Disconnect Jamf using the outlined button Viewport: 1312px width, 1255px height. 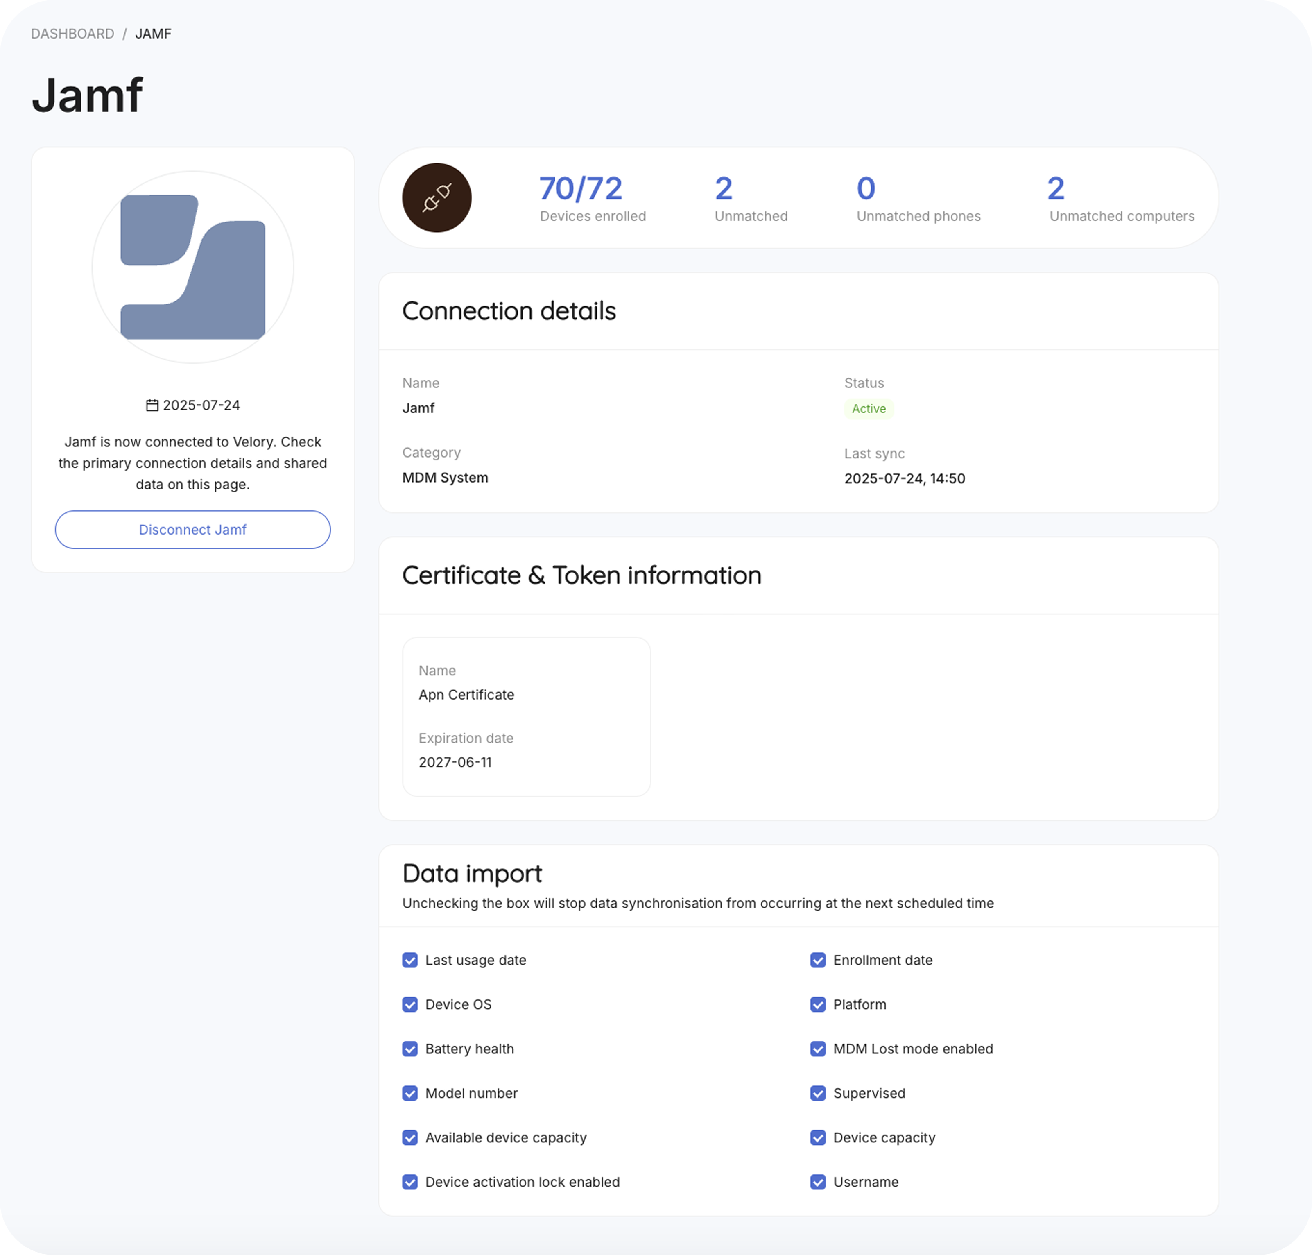pos(192,530)
